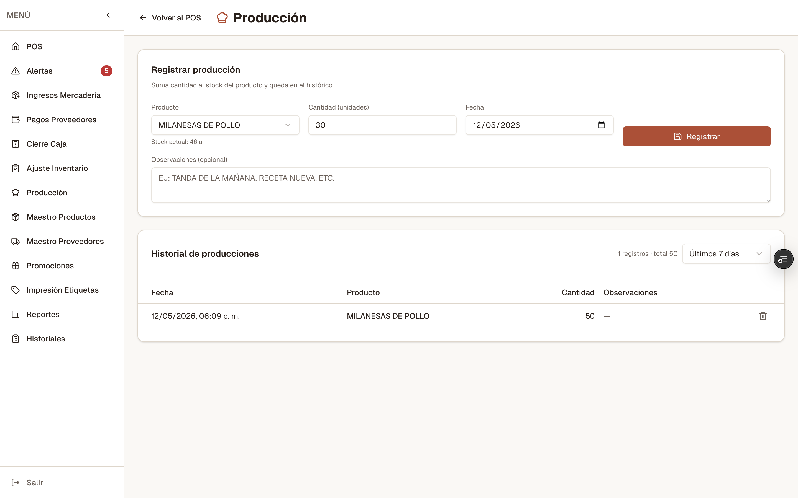Image resolution: width=798 pixels, height=498 pixels.
Task: Click the Reportes bar chart icon
Action: tap(16, 314)
